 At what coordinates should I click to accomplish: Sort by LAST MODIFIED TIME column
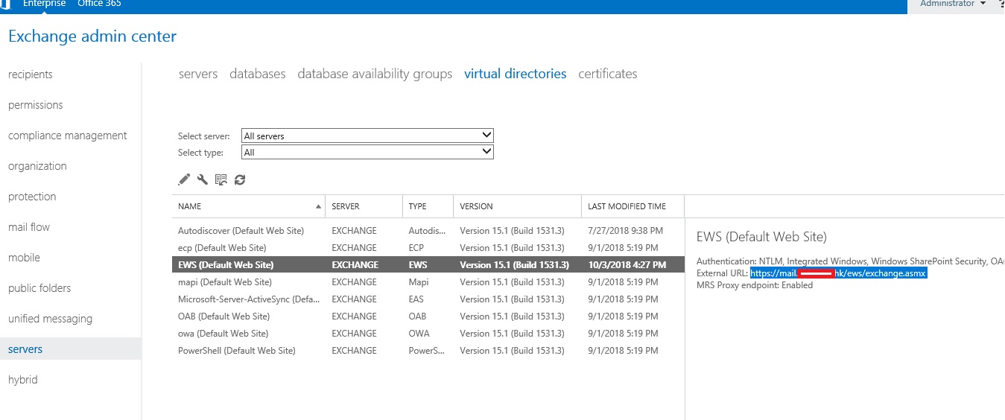coord(633,206)
